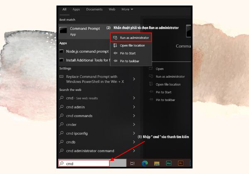Expand arrow beside cmd See web results
This screenshot has height=174, width=249.
134,98
